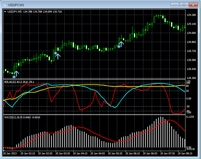Click the 128.580 price level on the scale
The height and width of the screenshot is (159, 201).
click(191, 60)
